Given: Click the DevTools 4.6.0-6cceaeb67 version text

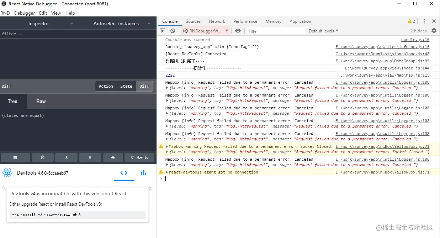Looking at the screenshot, I should pyautogui.click(x=42, y=173).
